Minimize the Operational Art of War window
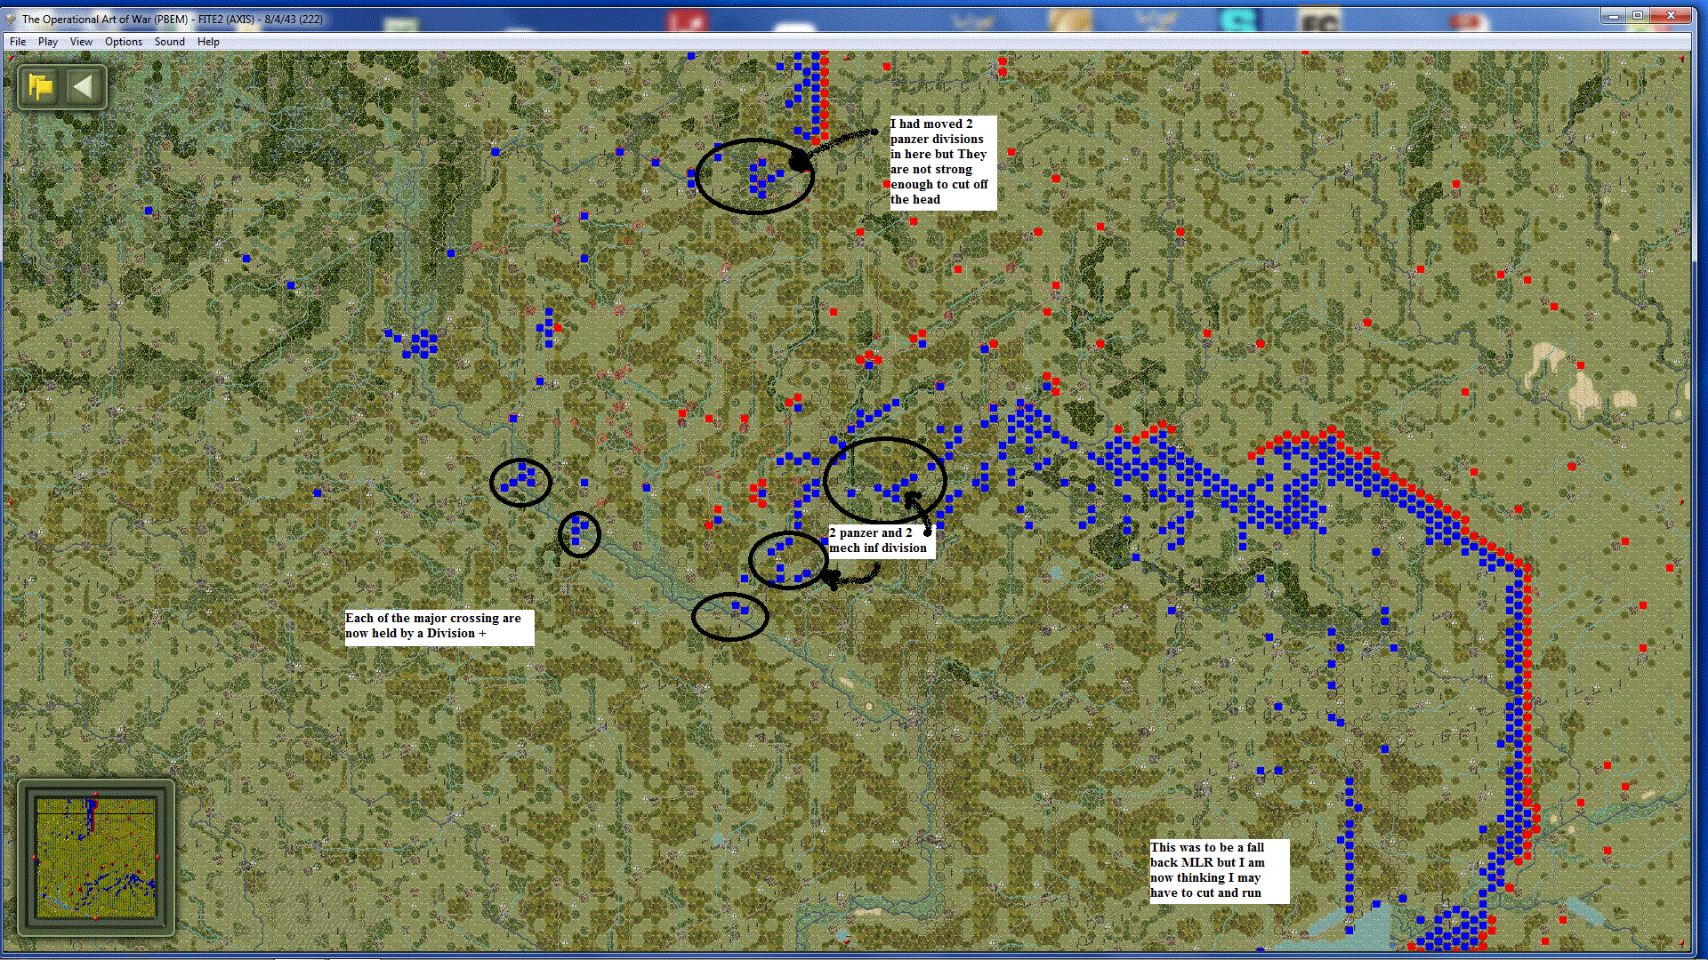The width and height of the screenshot is (1708, 960). pos(1613,16)
